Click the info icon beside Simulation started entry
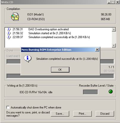This screenshot has height=123, width=120. pos(9,33)
